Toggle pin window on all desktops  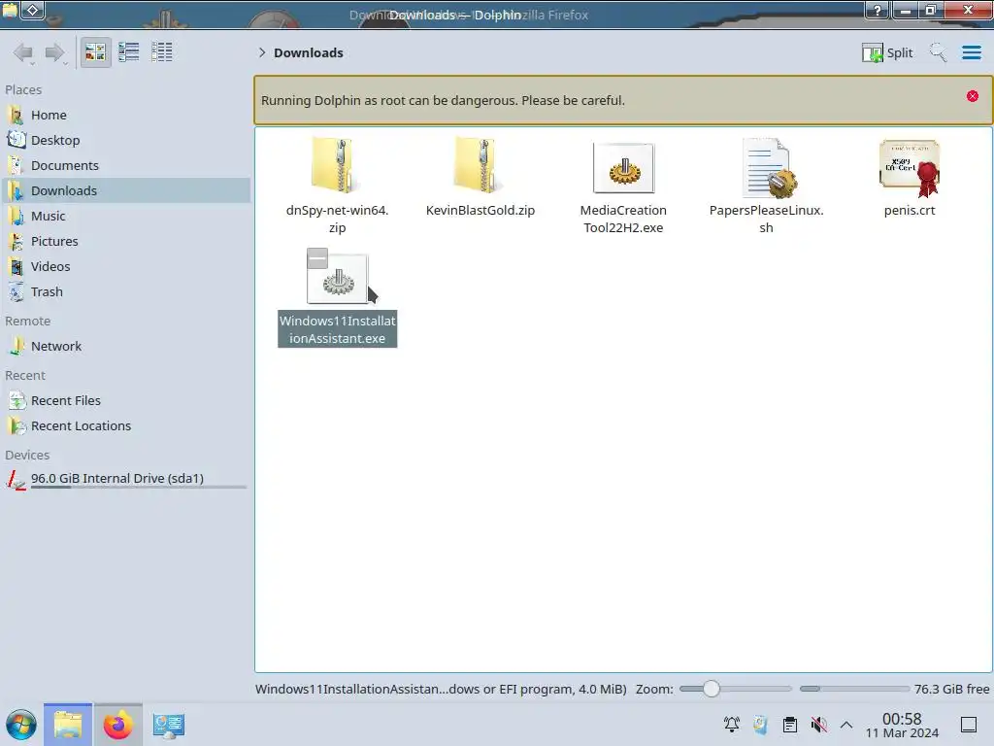pos(33,10)
